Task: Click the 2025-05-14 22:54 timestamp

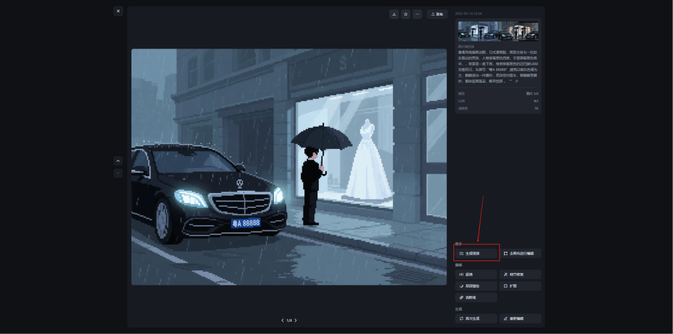Action: tap(468, 14)
